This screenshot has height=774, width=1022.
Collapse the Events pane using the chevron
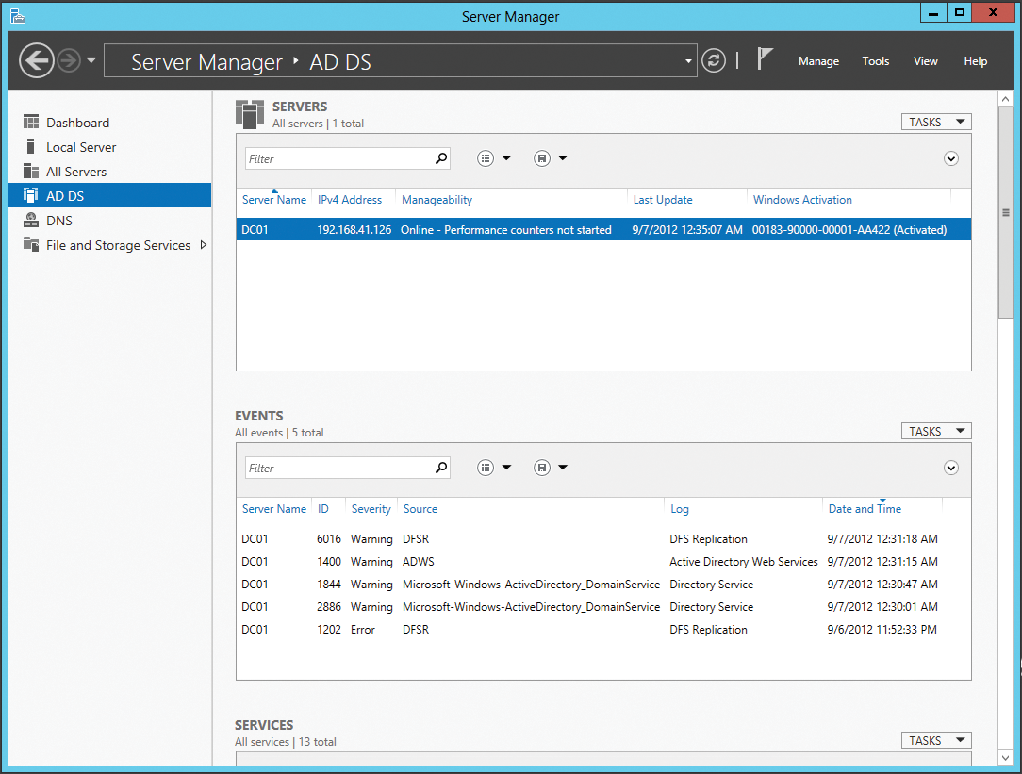click(950, 468)
